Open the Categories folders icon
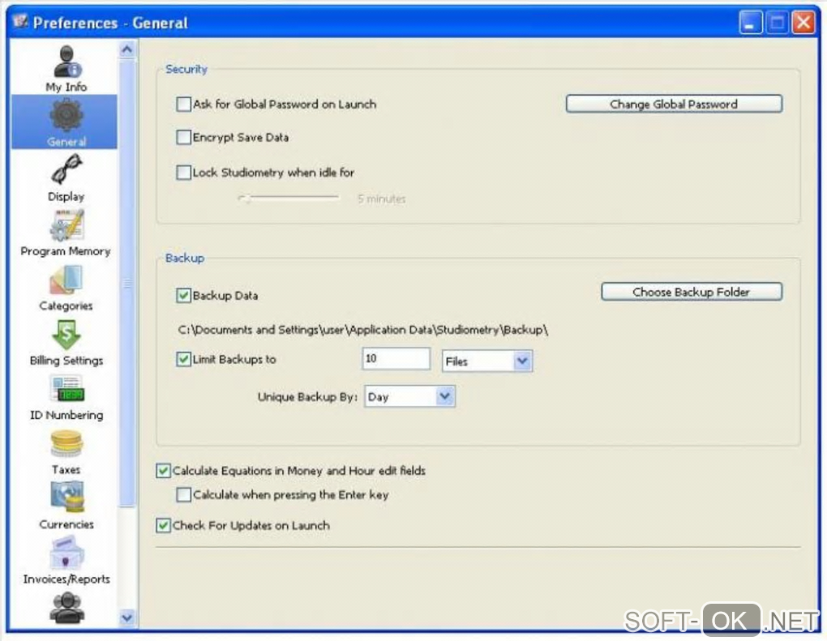 (x=66, y=280)
